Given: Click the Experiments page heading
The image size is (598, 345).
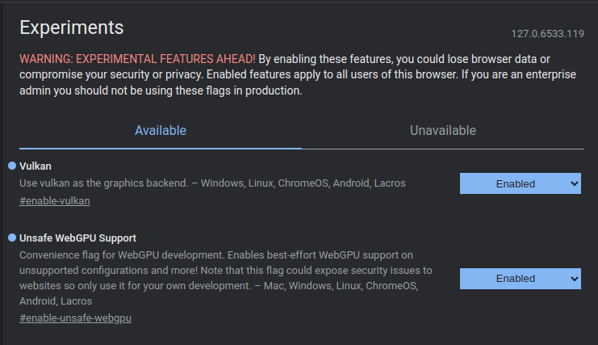Looking at the screenshot, I should (x=71, y=27).
